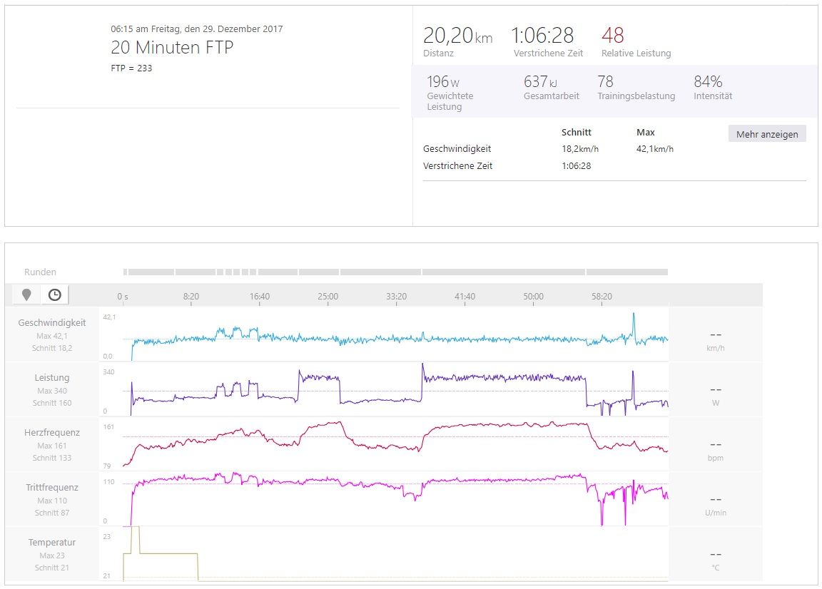The height and width of the screenshot is (589, 822).
Task: Click the Geschwindigkeit chart label
Action: pos(52,322)
